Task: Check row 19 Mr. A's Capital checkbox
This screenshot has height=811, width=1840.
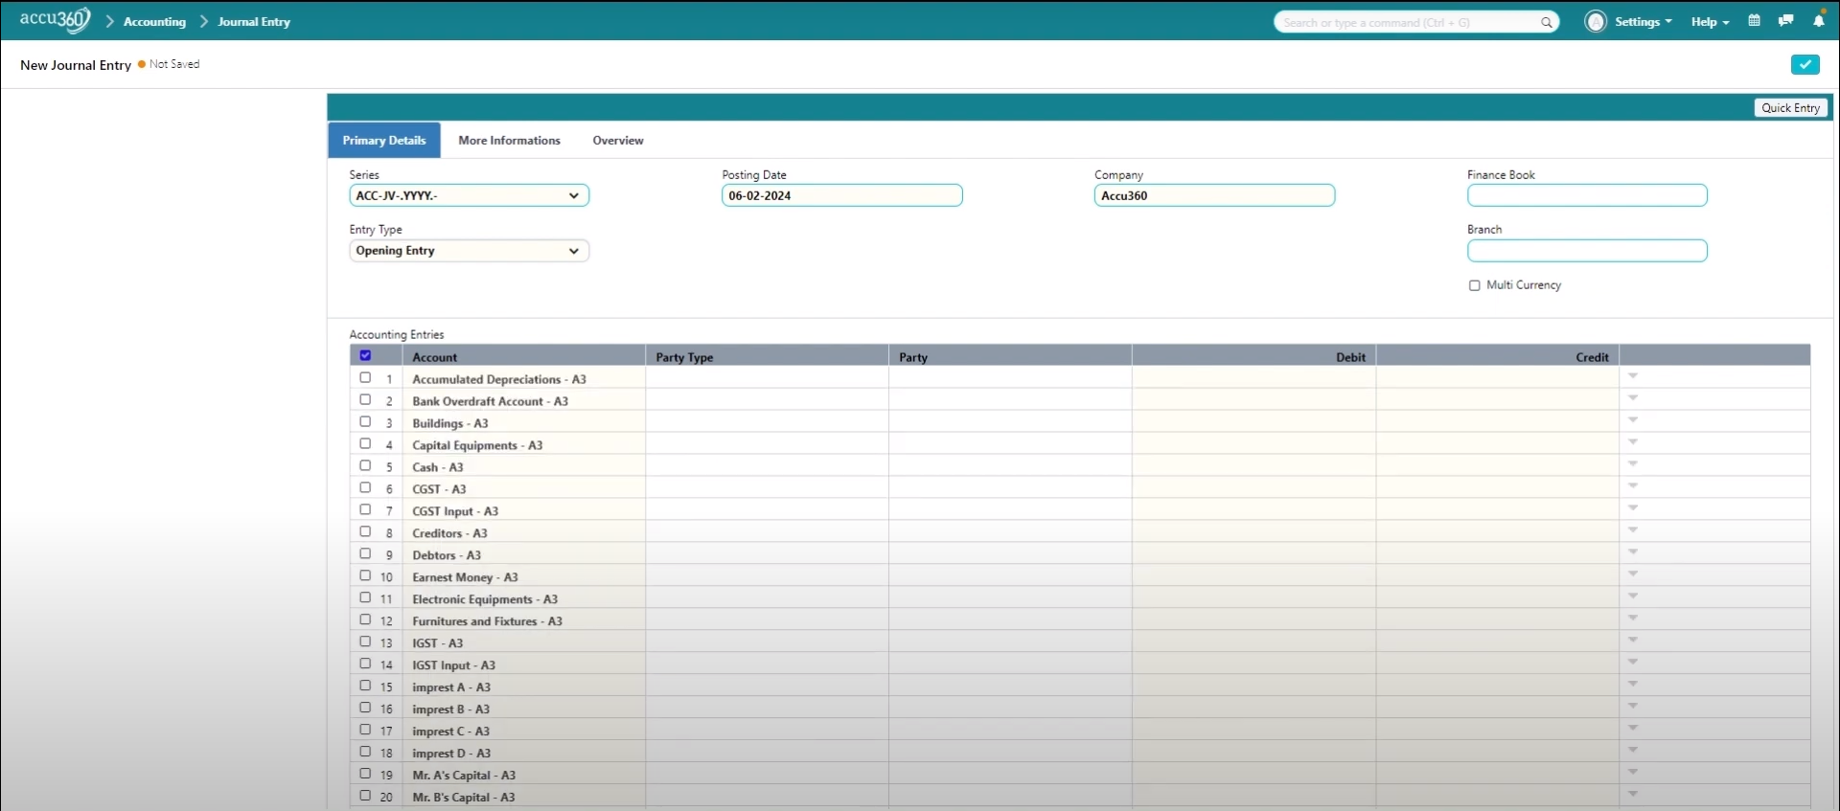Action: (365, 774)
